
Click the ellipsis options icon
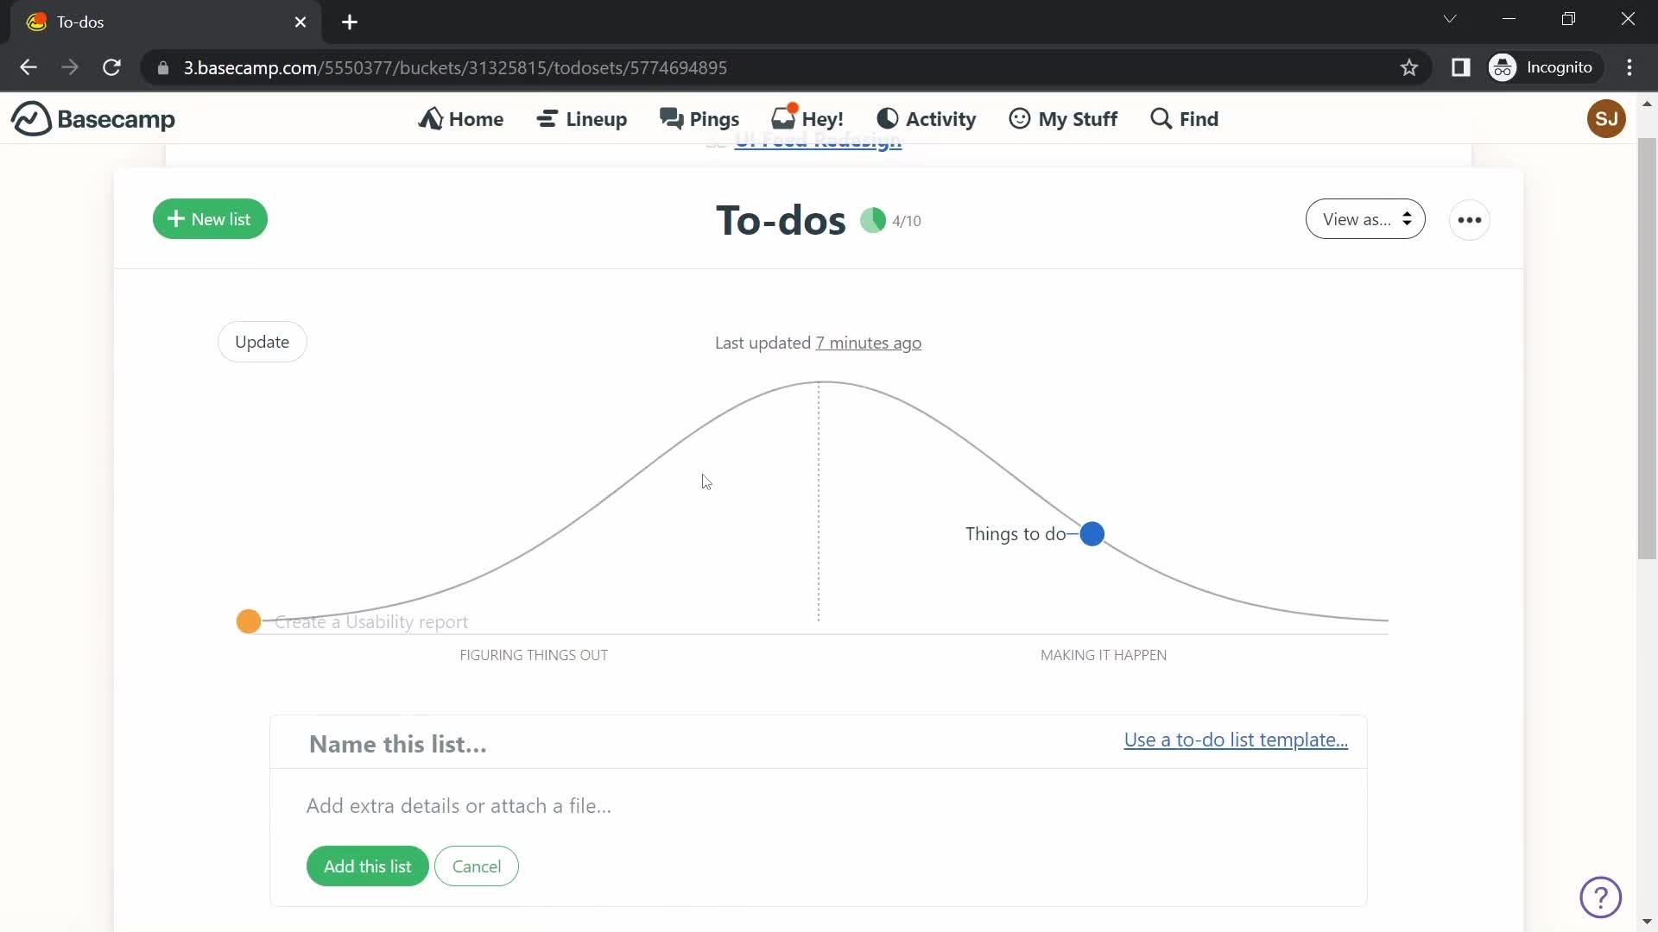pos(1470,218)
